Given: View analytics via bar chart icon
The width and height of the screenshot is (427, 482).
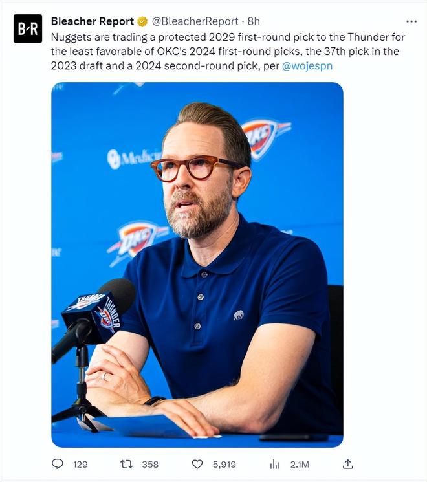Looking at the screenshot, I should tap(275, 464).
